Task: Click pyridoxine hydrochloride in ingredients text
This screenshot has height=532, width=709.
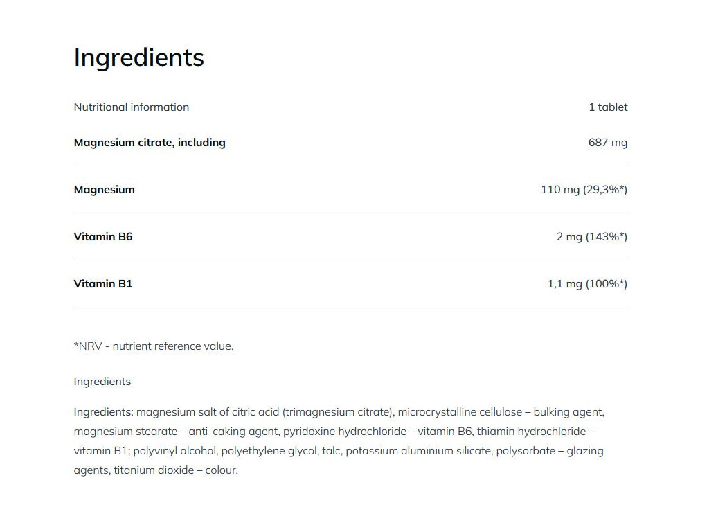Action: (345, 432)
